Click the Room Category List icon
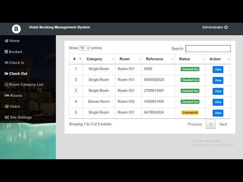The image size is (243, 182). pyautogui.click(x=6, y=85)
